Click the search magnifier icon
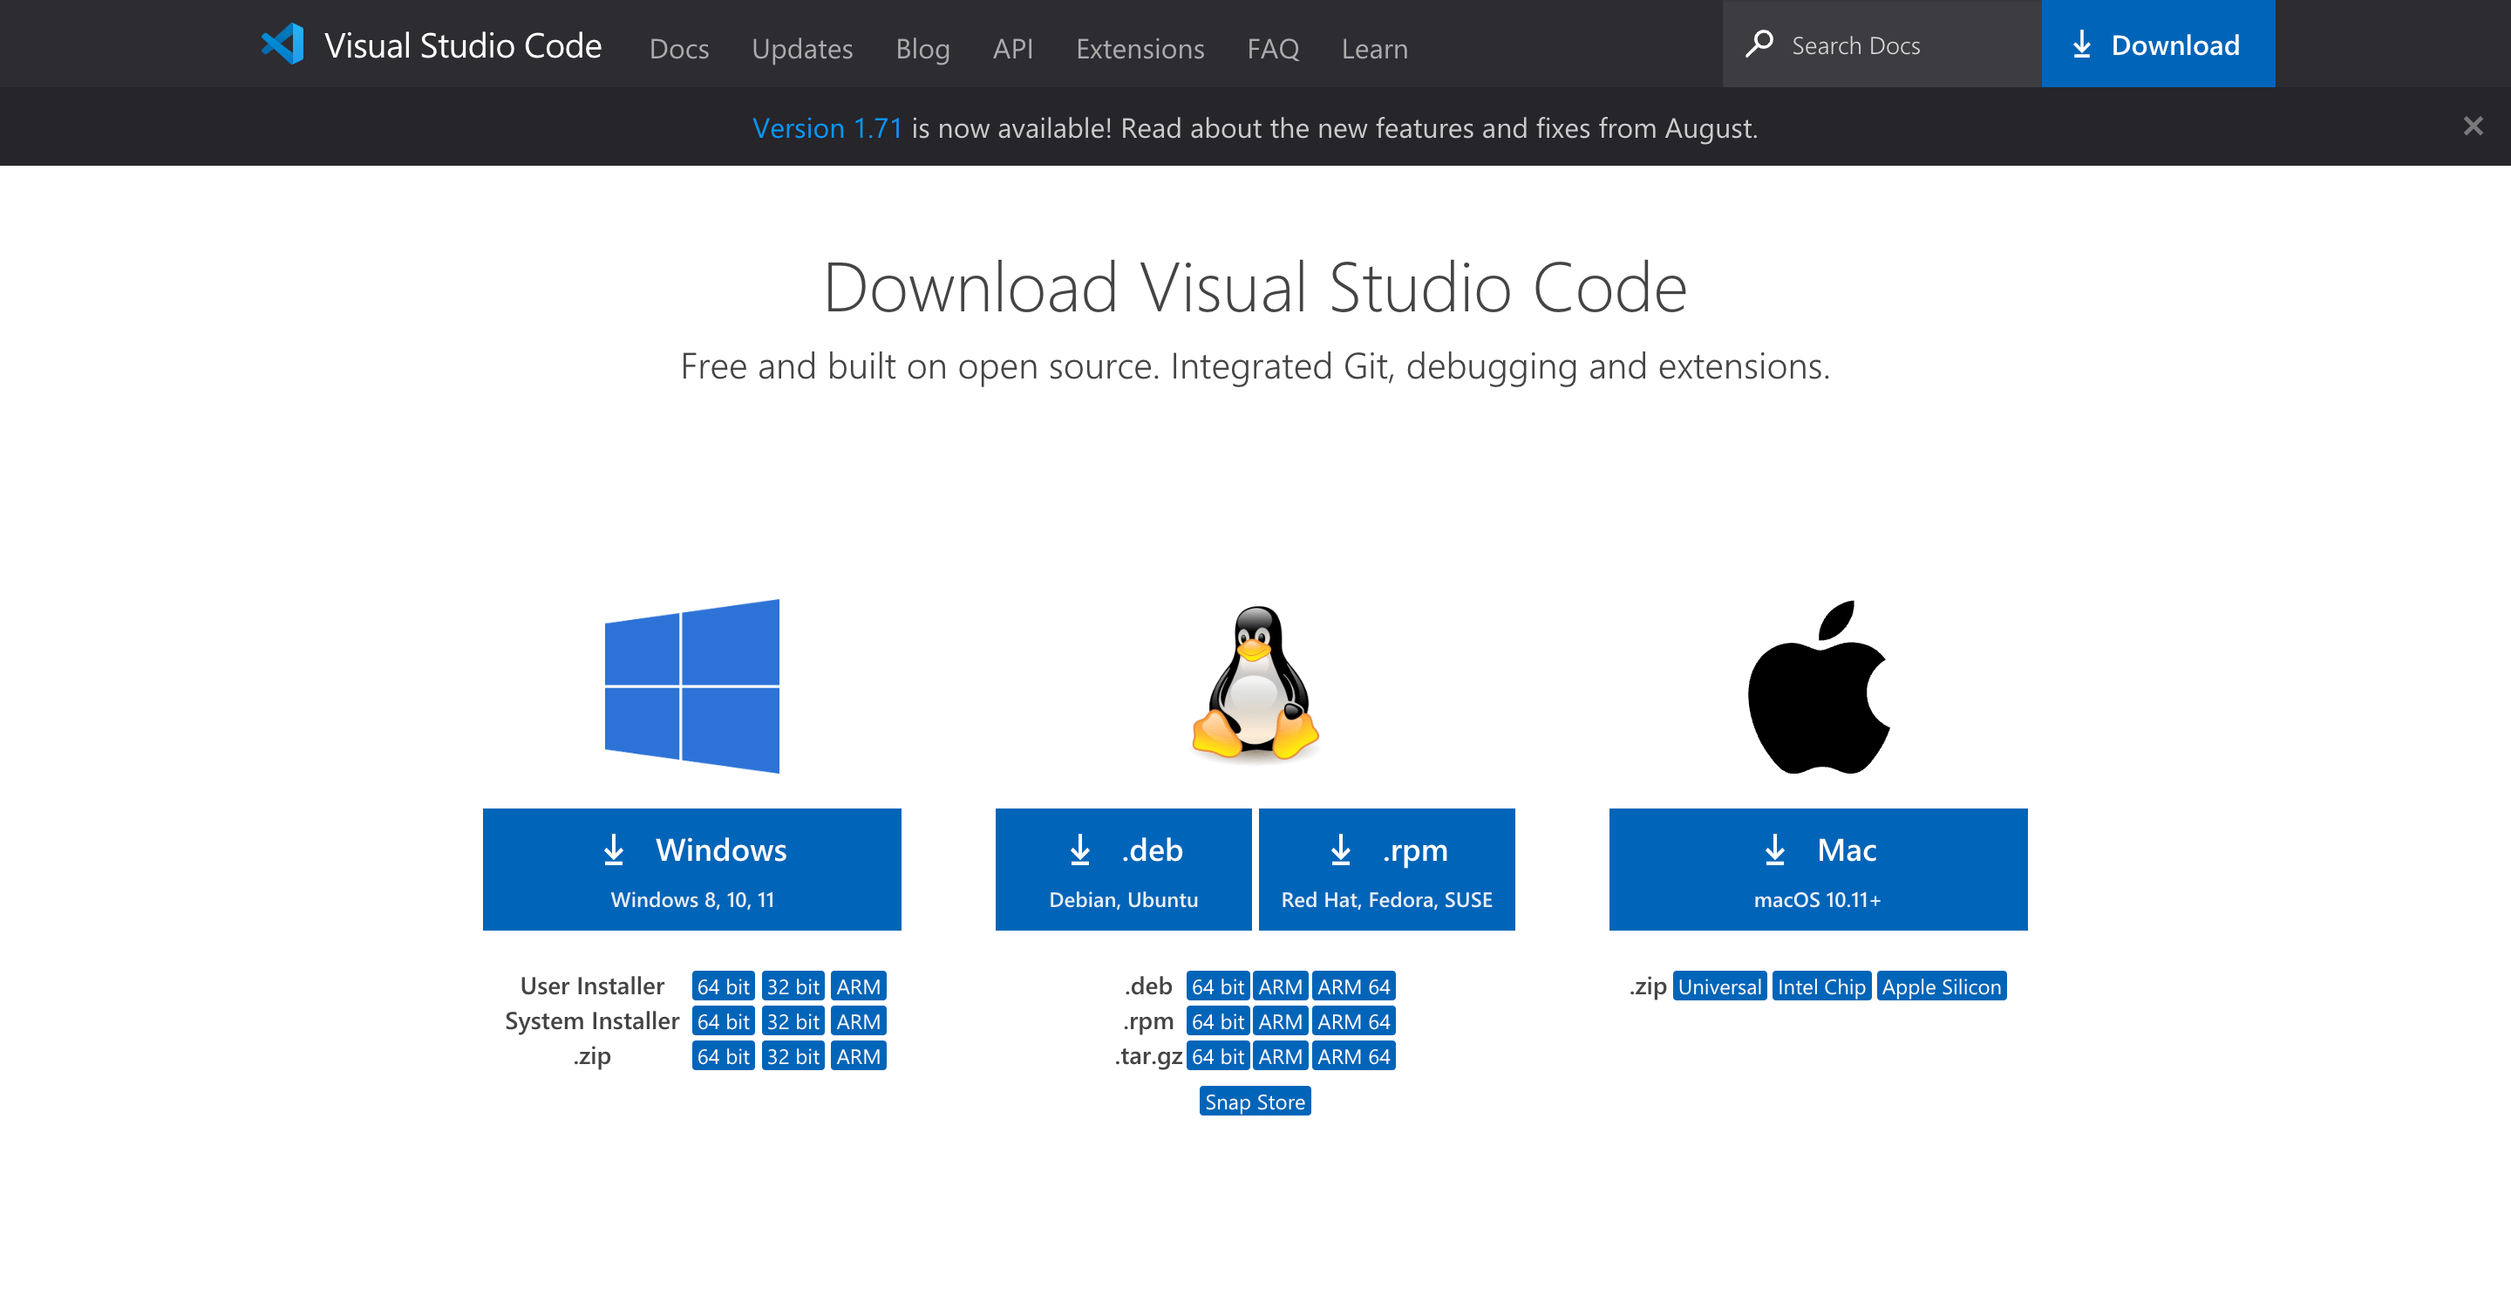This screenshot has width=2511, height=1310. (1759, 44)
